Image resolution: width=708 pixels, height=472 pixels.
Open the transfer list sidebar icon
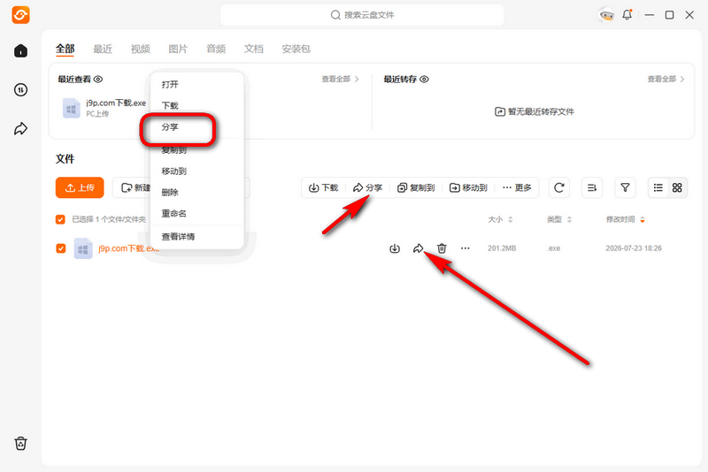click(20, 89)
